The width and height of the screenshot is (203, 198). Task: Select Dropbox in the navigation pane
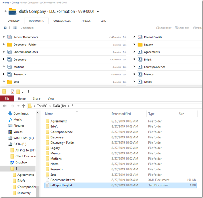tap(21, 162)
